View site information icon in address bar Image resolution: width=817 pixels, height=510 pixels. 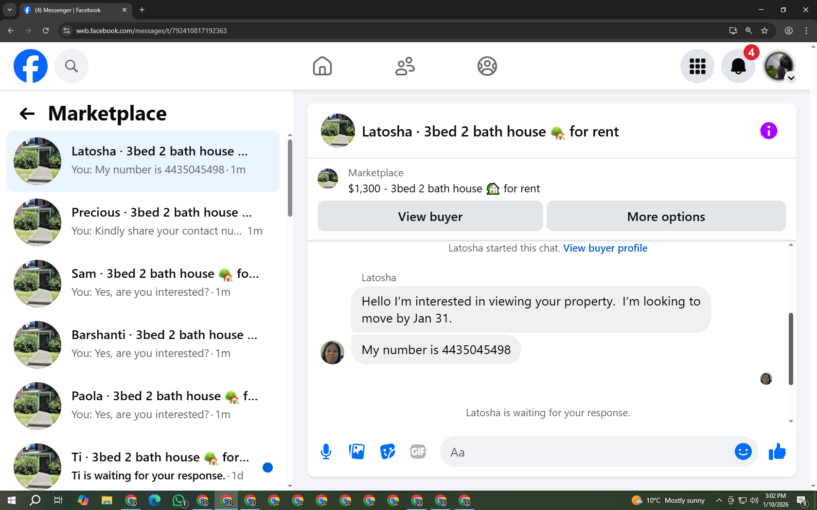pos(67,31)
